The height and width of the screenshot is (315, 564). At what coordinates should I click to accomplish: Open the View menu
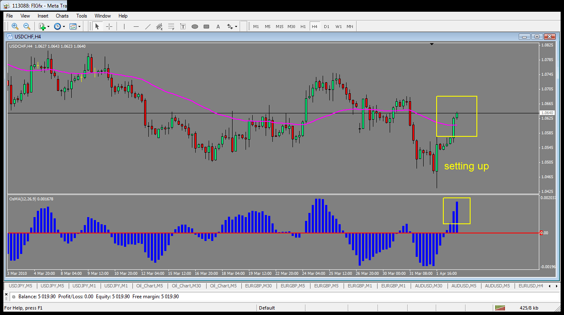(x=25, y=16)
